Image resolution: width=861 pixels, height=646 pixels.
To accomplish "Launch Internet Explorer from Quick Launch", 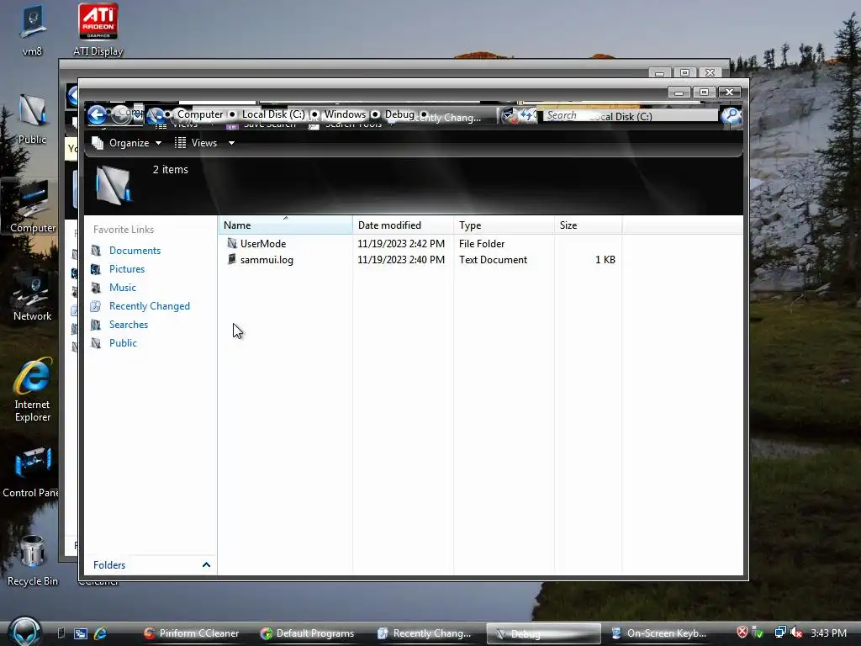I will (101, 633).
